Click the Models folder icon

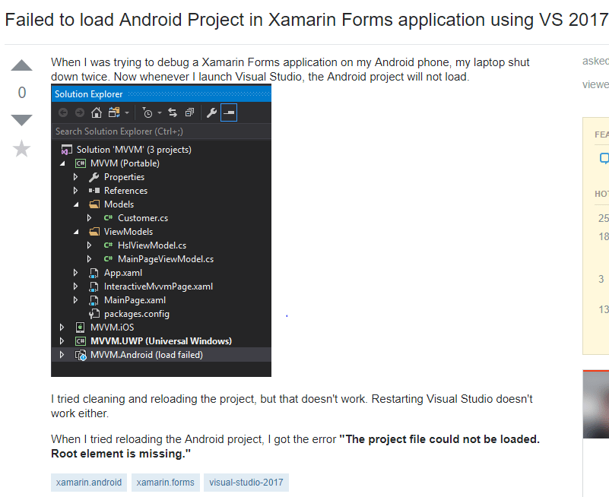(94, 204)
